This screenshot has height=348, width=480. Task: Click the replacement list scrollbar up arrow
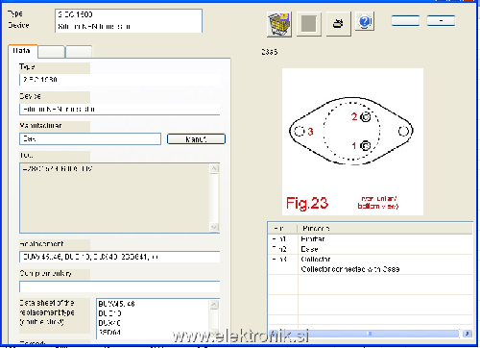click(x=214, y=305)
